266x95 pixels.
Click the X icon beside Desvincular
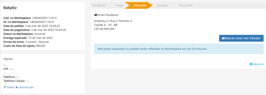pos(16,87)
